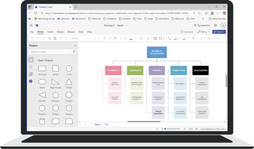The width and height of the screenshot is (254, 149).
Task: Select the Text Box tool
Action: (155, 38)
